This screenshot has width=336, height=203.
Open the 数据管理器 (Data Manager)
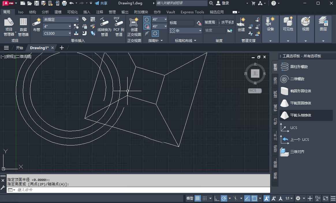pyautogui.click(x=23, y=27)
